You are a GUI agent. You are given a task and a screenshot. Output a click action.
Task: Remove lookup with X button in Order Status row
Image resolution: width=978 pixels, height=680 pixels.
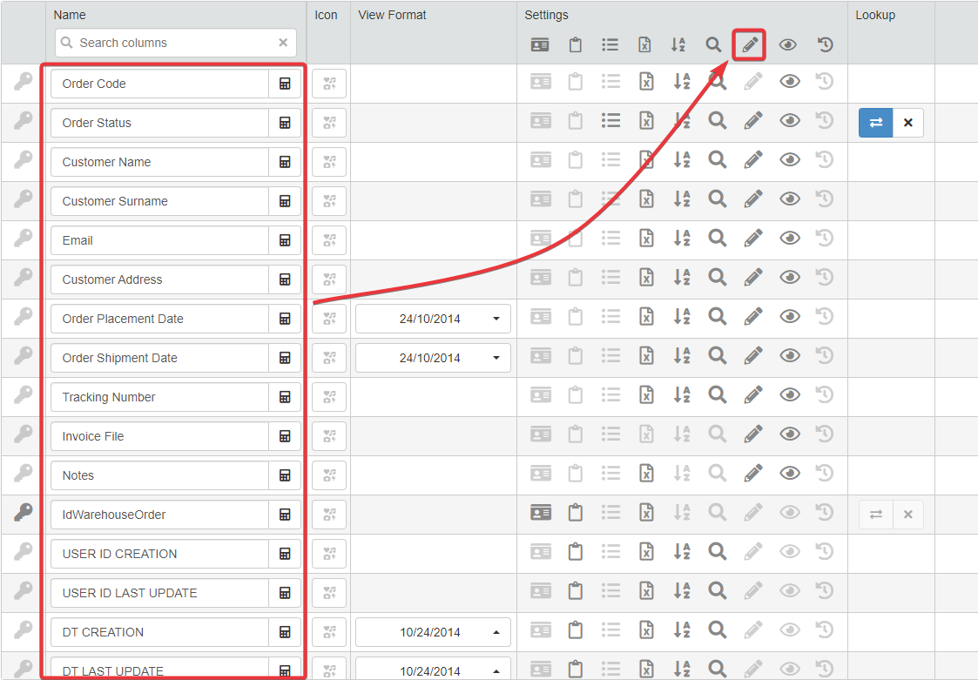pos(908,123)
